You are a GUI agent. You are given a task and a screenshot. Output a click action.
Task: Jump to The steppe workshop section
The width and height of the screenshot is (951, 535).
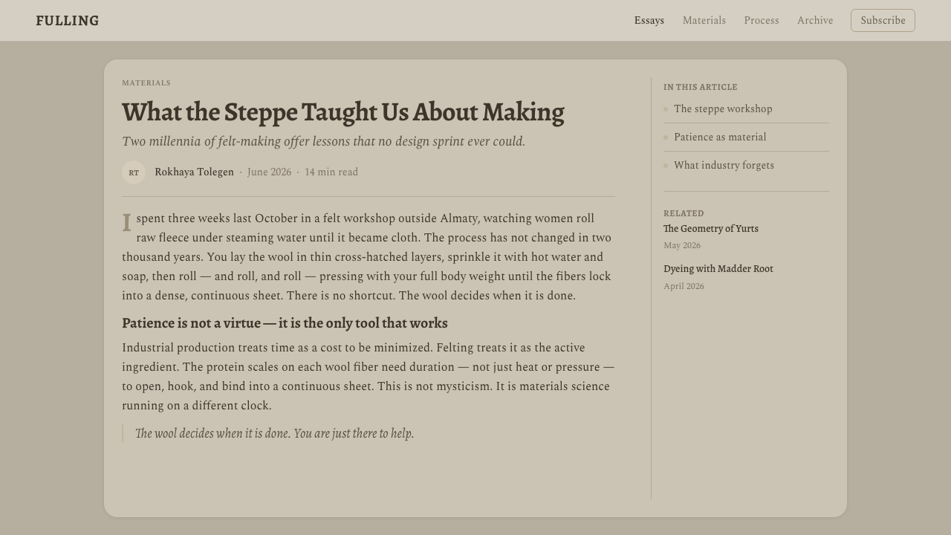[x=723, y=109]
